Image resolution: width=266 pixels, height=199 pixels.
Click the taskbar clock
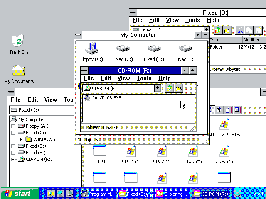[259, 194]
